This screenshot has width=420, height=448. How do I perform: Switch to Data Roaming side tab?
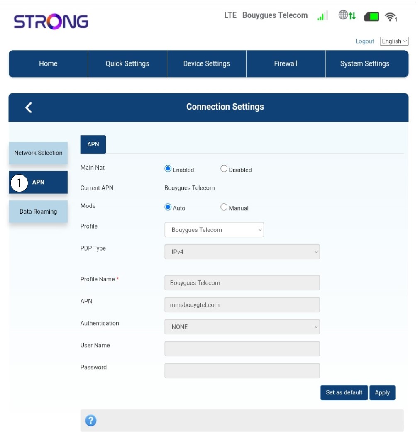point(38,212)
